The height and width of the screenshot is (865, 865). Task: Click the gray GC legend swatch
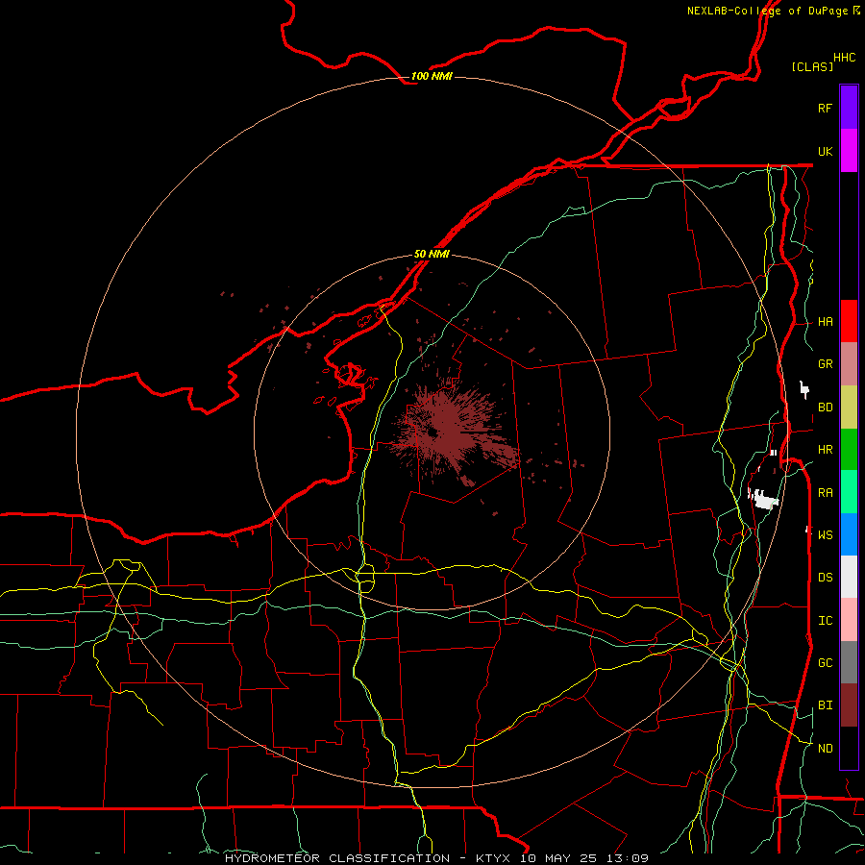(849, 662)
